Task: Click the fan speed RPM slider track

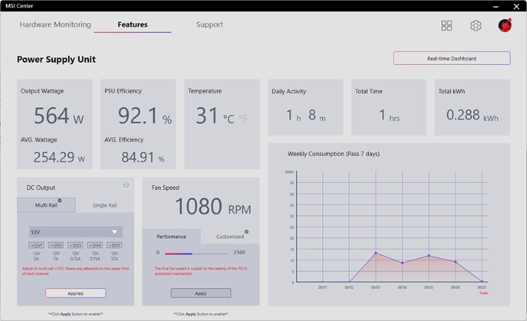Action: 196,254
